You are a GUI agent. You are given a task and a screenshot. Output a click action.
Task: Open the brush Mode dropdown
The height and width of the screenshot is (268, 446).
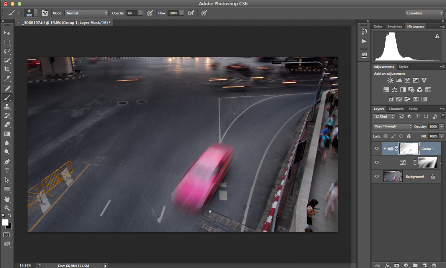(87, 13)
